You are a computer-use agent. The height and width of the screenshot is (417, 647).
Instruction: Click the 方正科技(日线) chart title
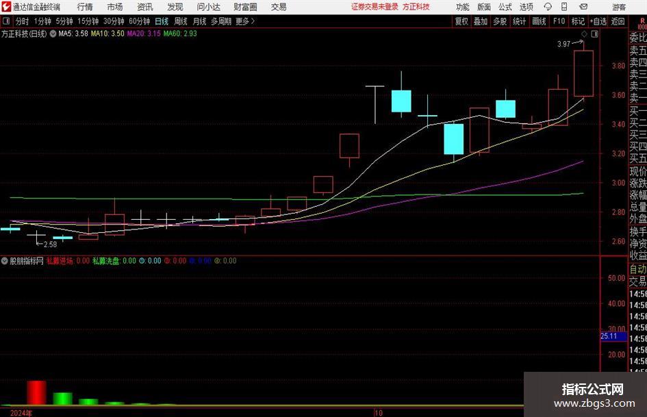[24, 34]
